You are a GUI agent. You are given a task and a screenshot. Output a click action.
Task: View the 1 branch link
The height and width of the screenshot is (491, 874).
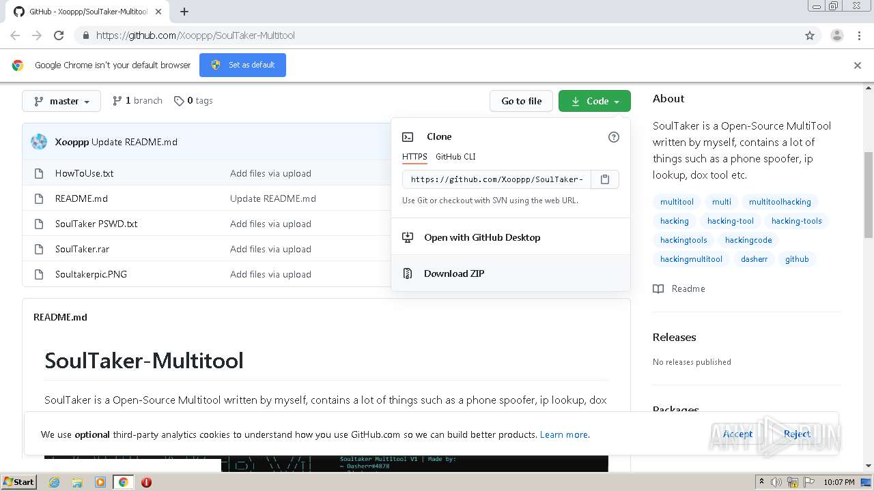click(x=137, y=100)
